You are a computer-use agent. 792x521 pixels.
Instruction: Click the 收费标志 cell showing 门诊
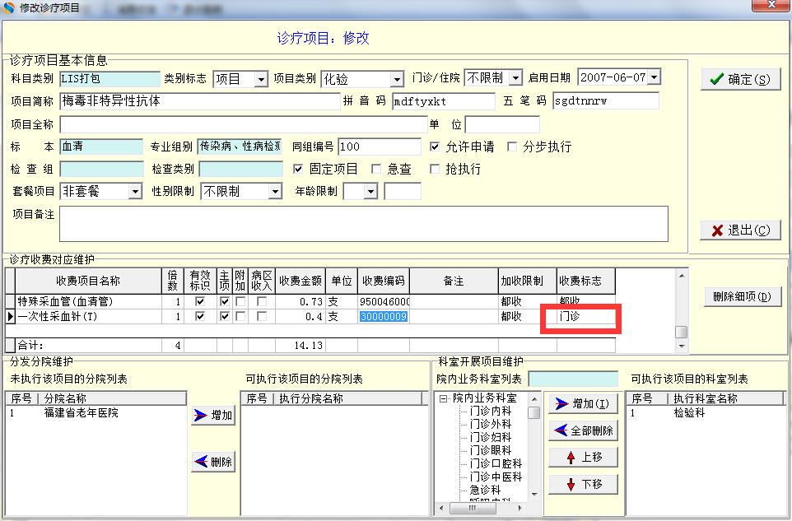[586, 317]
